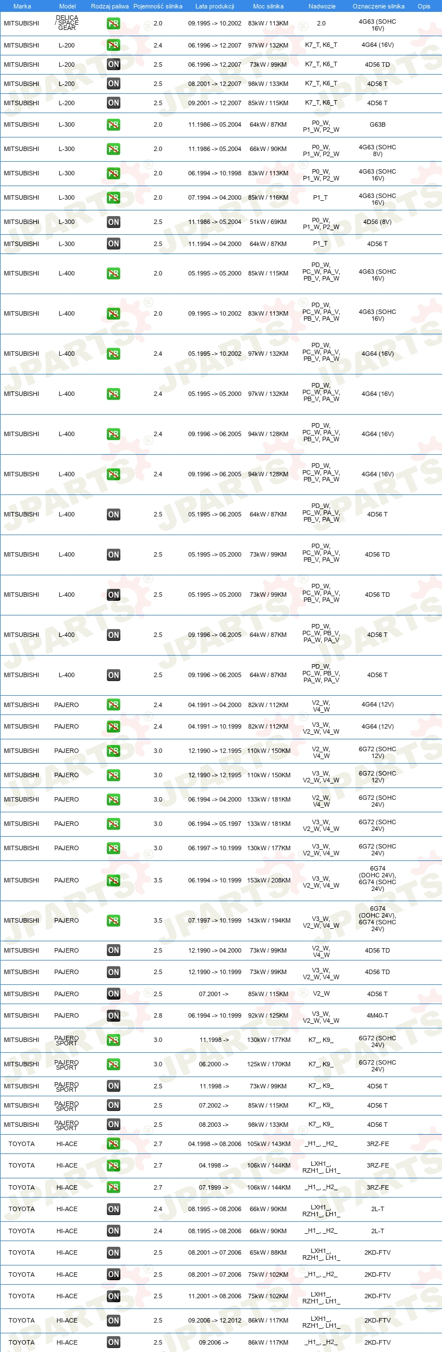Click petrol icon in Pajero 143kW / 194KM row

114,921
